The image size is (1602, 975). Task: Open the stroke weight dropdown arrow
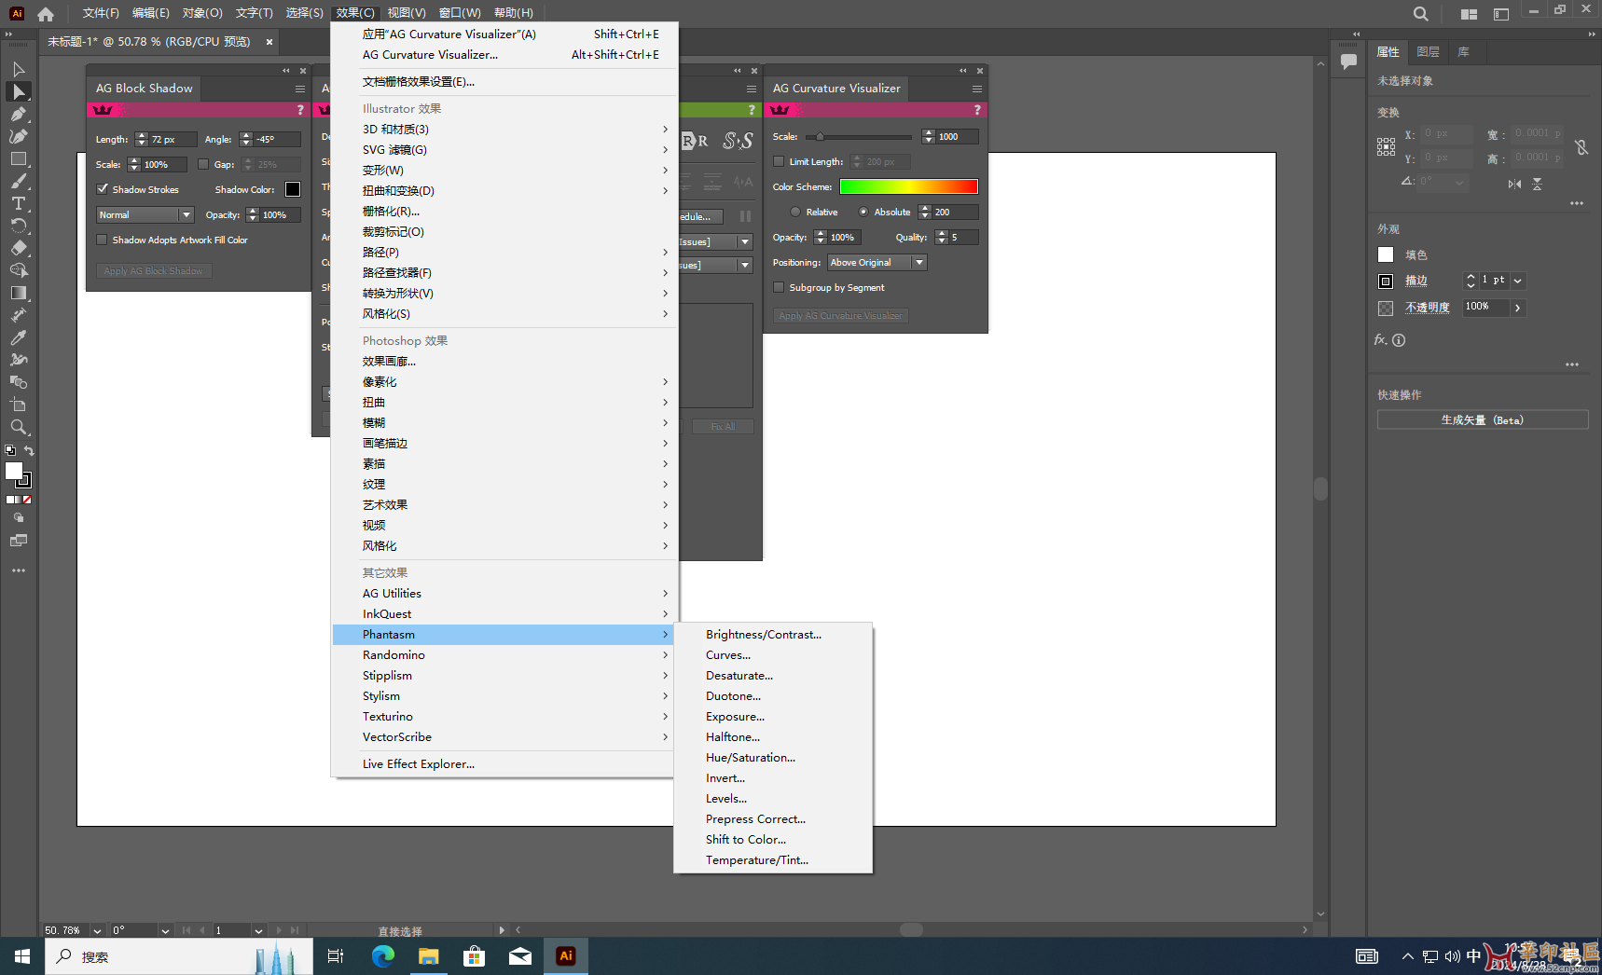(1518, 281)
